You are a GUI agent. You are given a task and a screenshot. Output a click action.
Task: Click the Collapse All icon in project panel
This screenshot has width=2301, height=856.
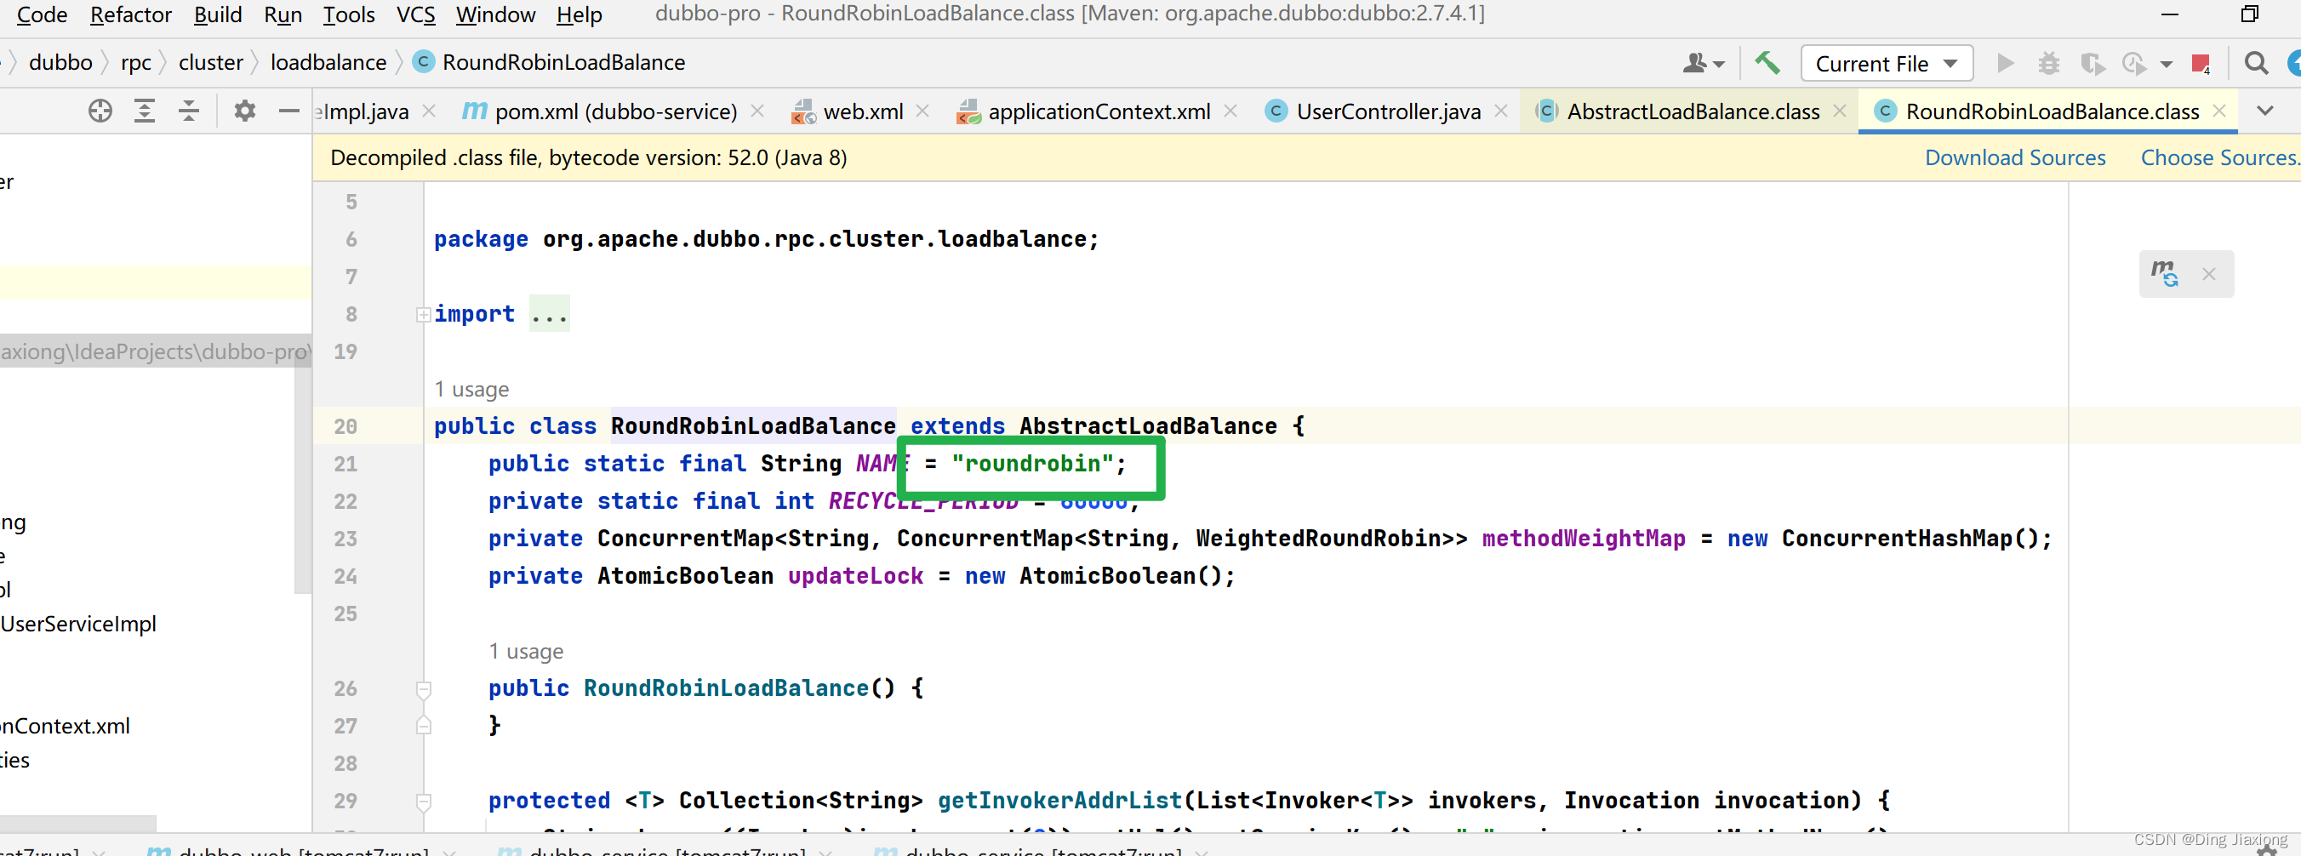188,111
